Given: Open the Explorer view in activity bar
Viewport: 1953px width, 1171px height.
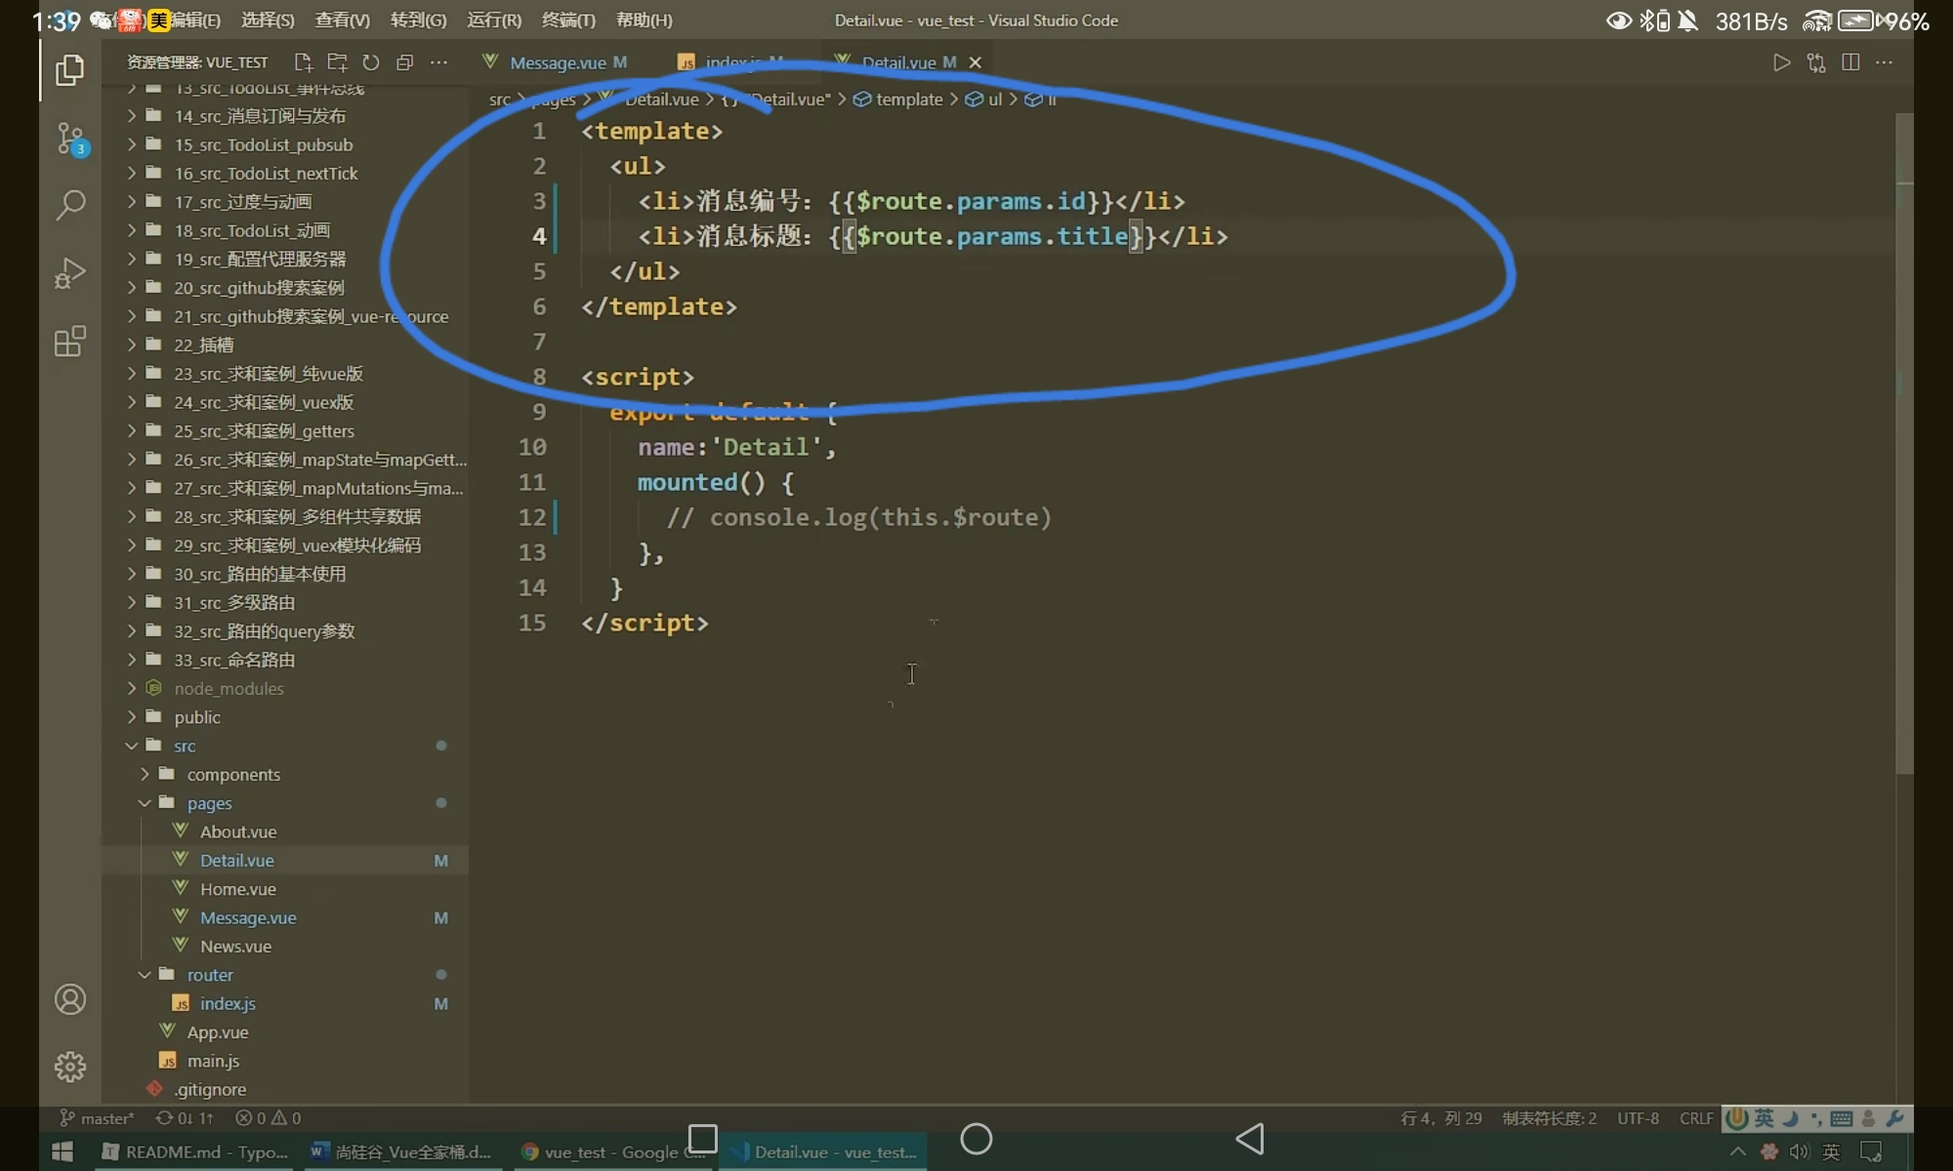Looking at the screenshot, I should coord(69,70).
